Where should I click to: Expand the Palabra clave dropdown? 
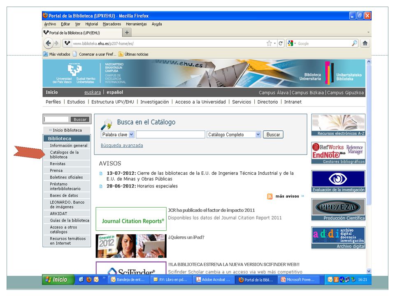pyautogui.click(x=131, y=134)
